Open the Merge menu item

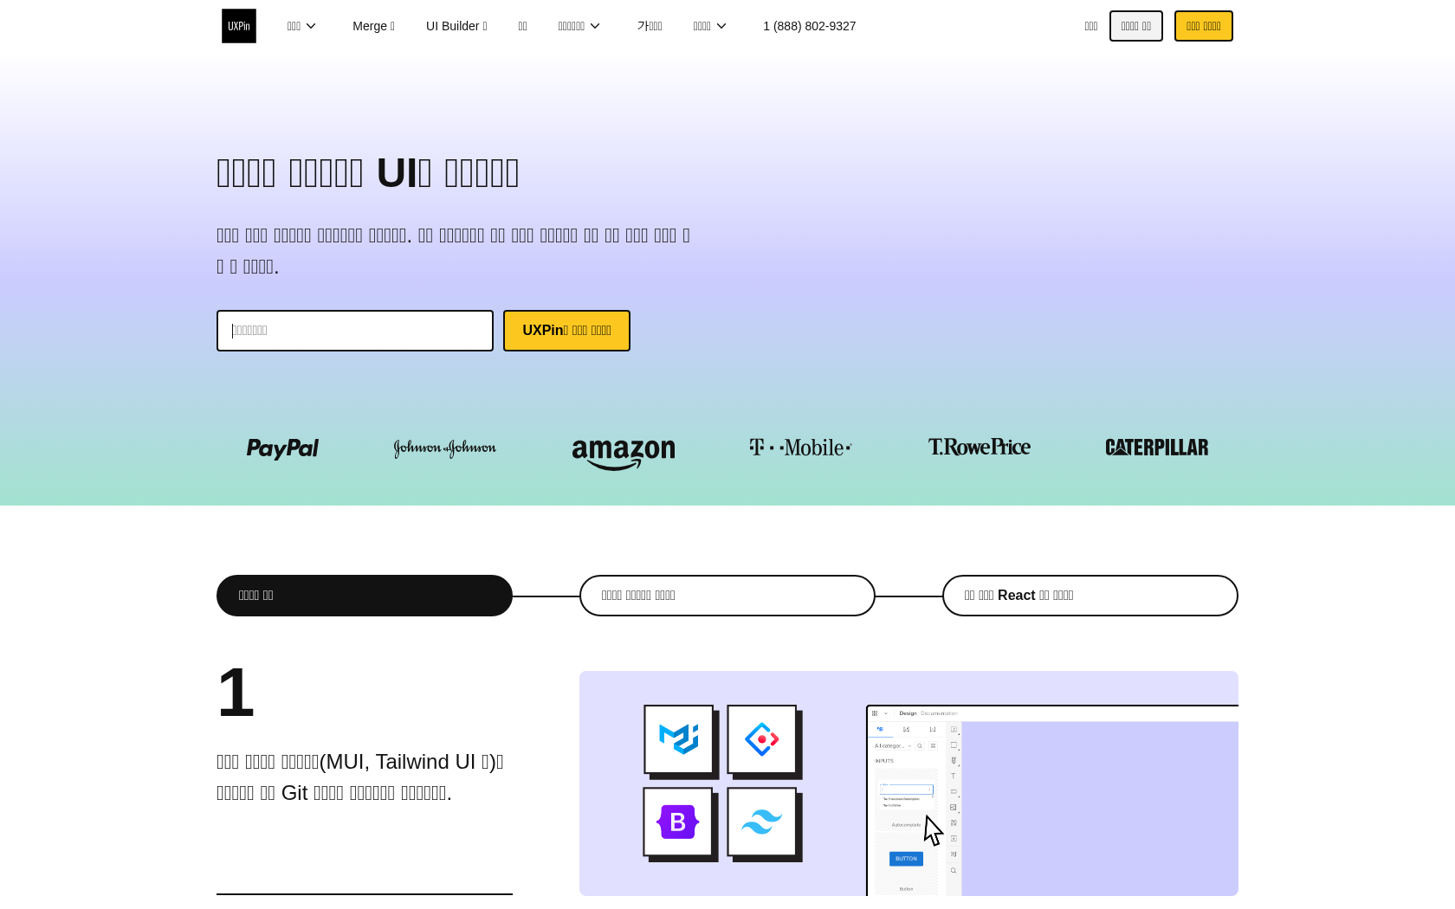coord(373,26)
